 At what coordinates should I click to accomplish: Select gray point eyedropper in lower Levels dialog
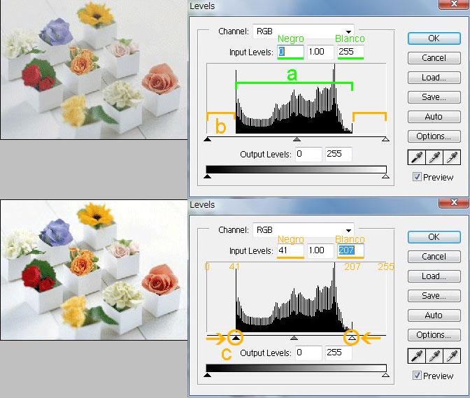[434, 356]
